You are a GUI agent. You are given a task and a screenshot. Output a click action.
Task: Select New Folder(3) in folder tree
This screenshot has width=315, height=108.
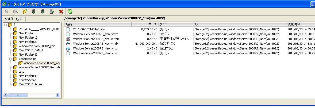click(28, 55)
